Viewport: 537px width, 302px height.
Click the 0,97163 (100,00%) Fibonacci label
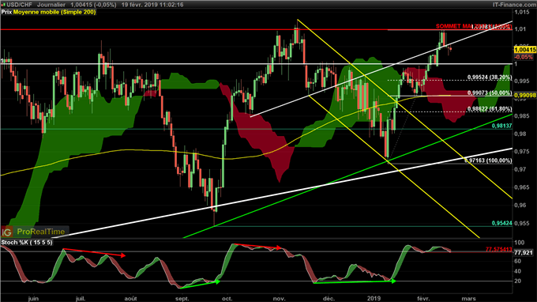[488, 160]
